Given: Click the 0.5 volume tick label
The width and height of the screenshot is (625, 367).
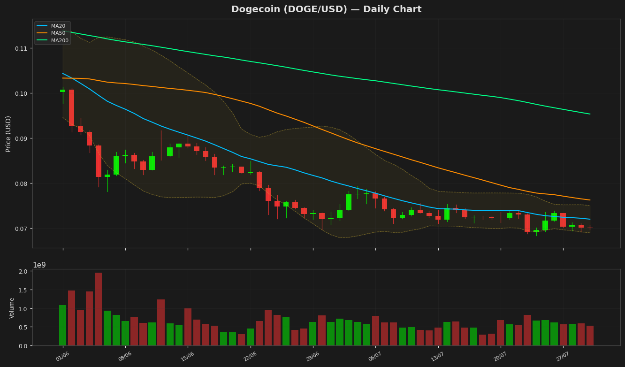Looking at the screenshot, I should coord(23,327).
